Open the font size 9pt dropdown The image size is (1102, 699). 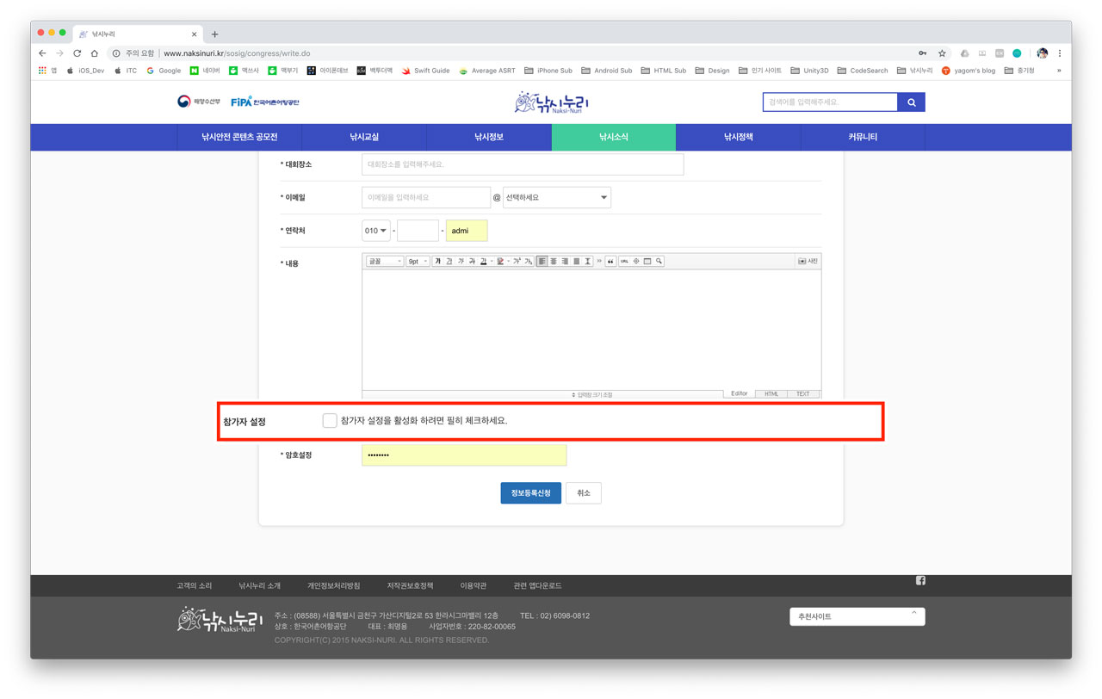click(x=418, y=261)
